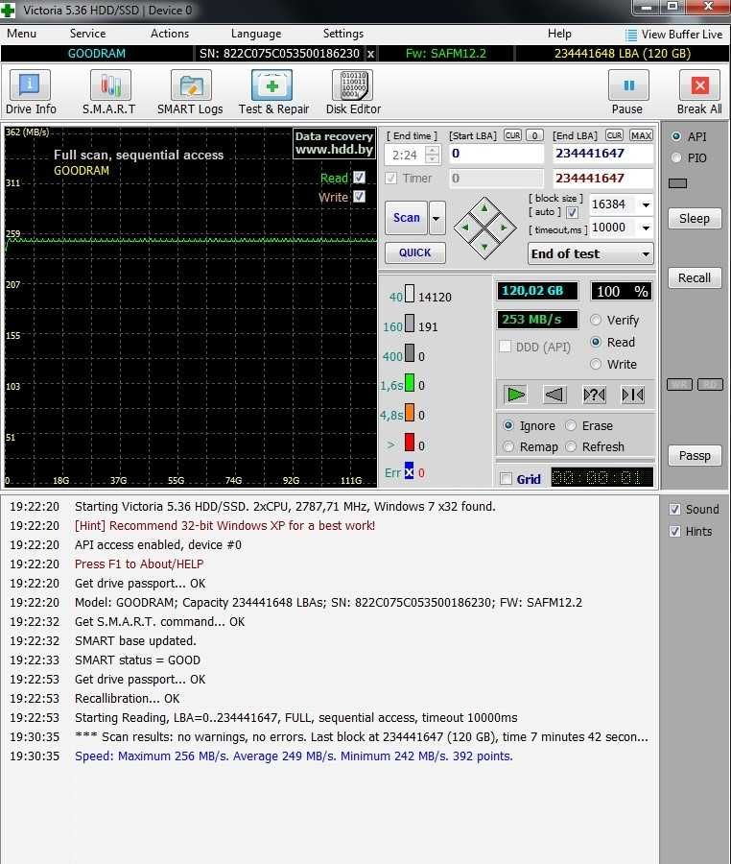Click the green 1,6s block indicator
Viewport: 731px width, 864px height.
410,383
